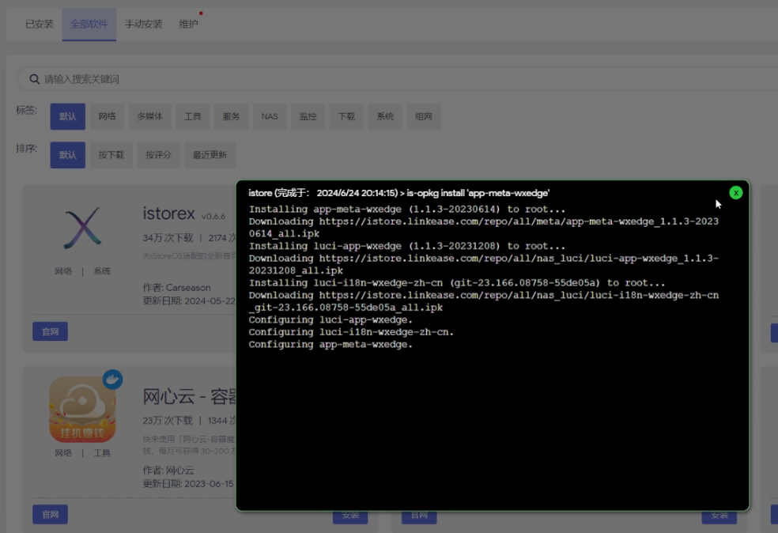Open 官网 link for istorex
This screenshot has width=778, height=533.
[x=50, y=331]
